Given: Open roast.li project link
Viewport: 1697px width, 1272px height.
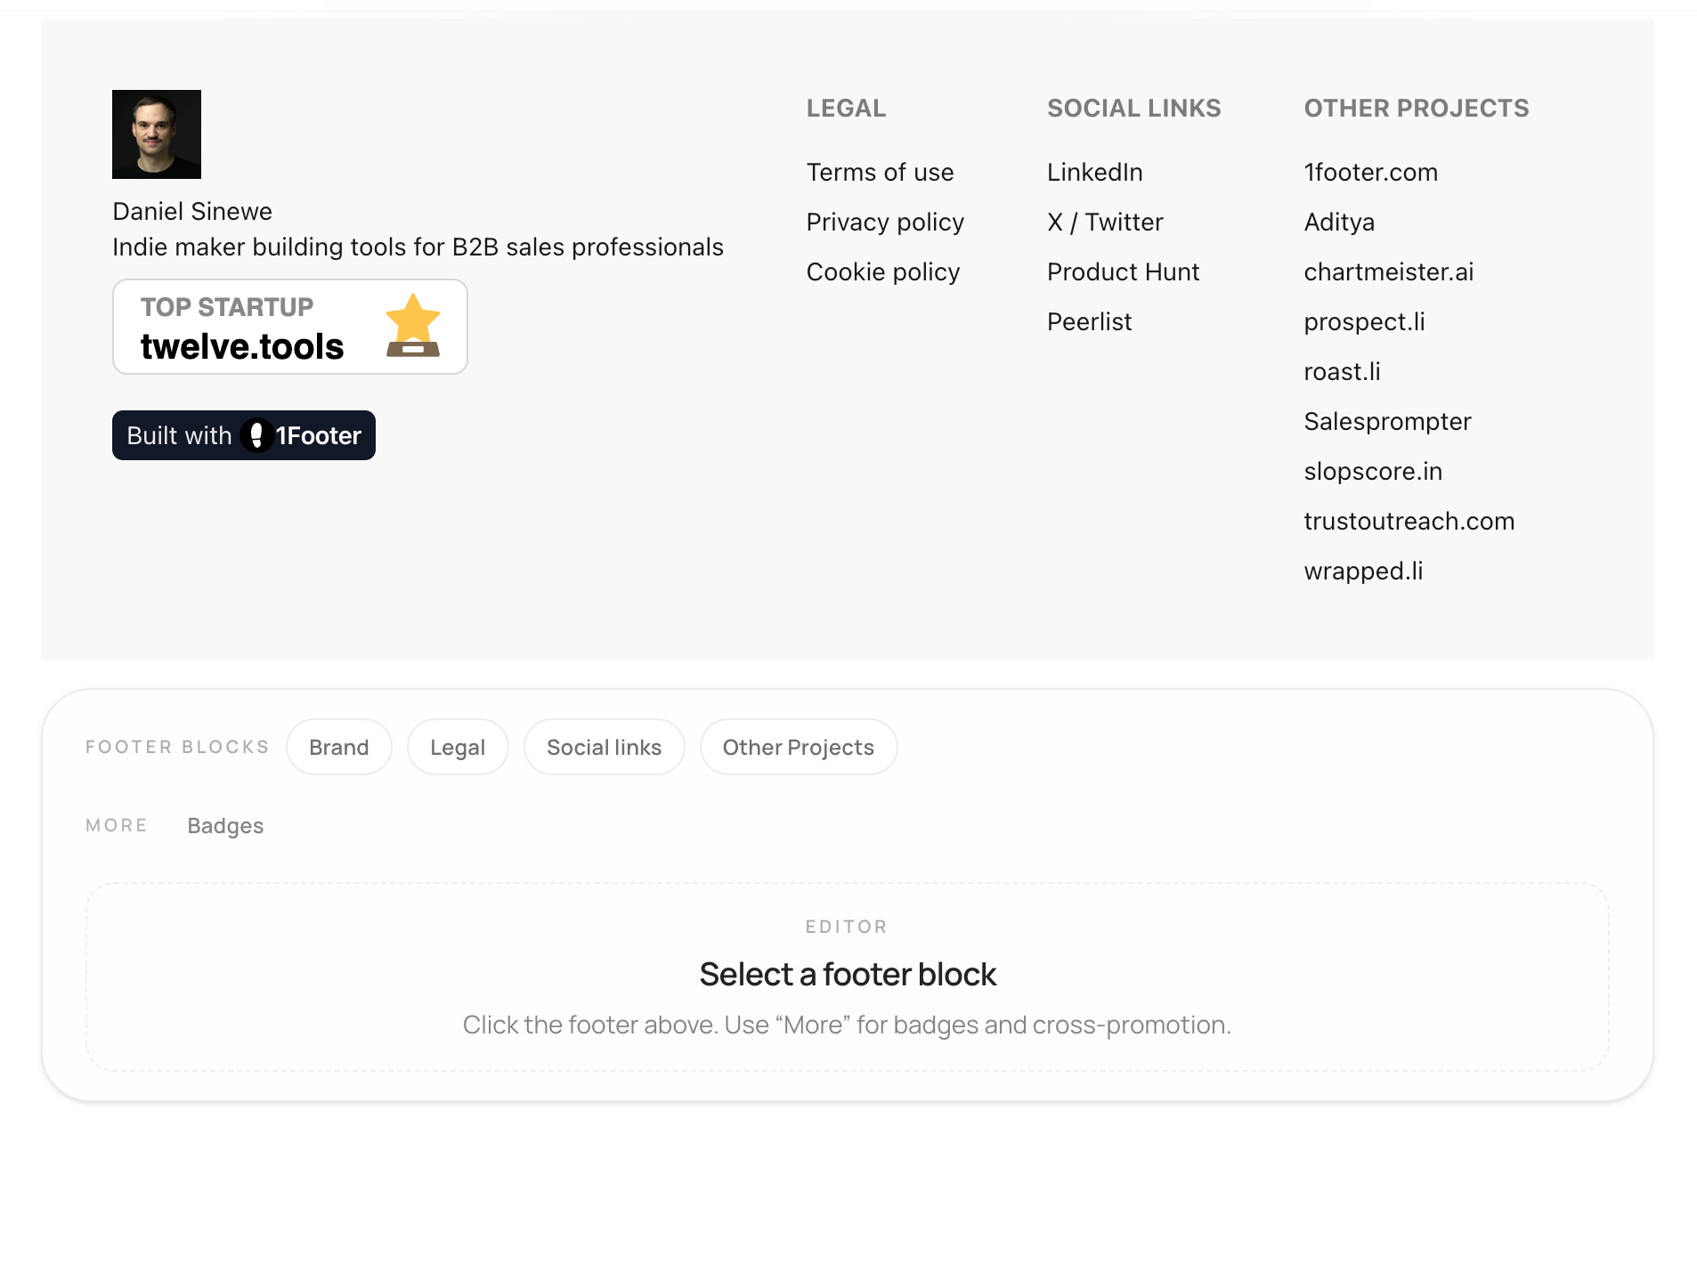Looking at the screenshot, I should 1342,372.
